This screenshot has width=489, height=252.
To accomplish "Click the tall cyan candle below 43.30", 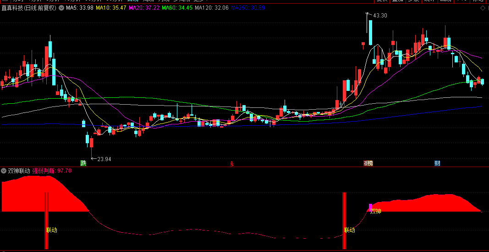I will tap(370, 33).
